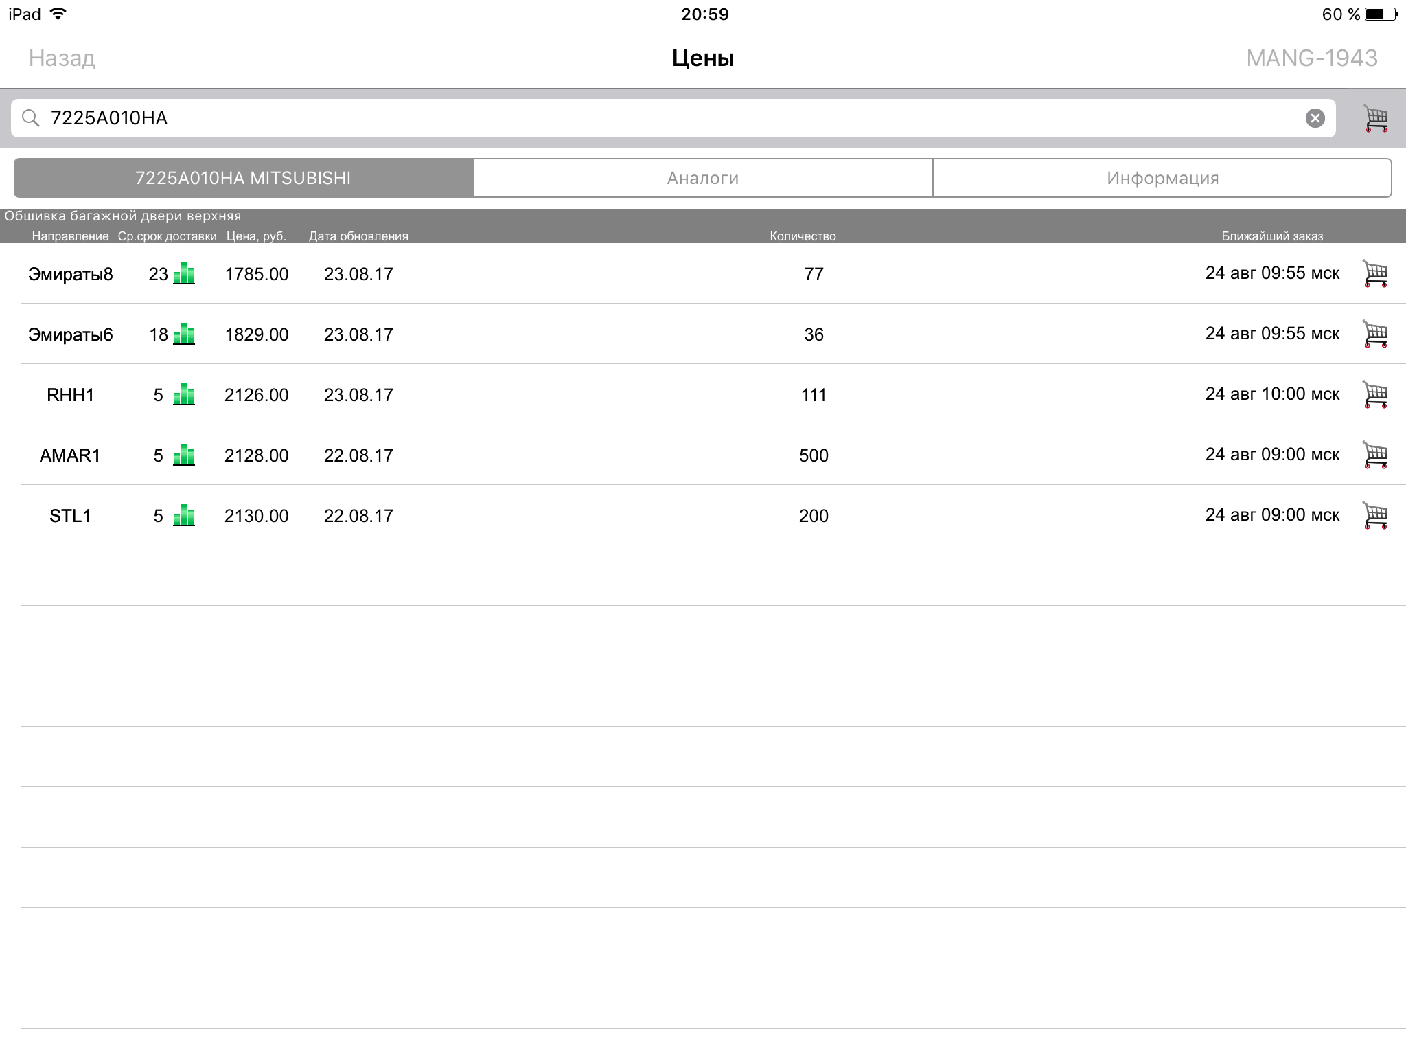Add Эмираты8 offer to cart
The width and height of the screenshot is (1406, 1055).
[1375, 273]
